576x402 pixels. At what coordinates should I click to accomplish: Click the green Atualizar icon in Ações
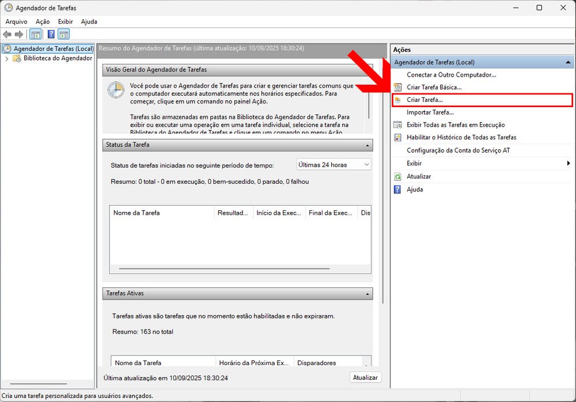[x=397, y=177]
